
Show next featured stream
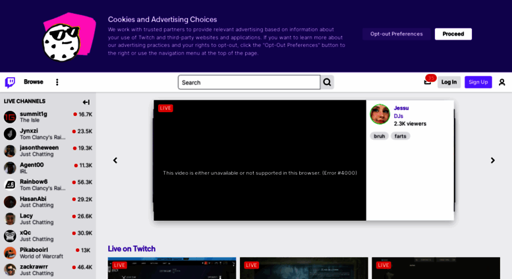[x=493, y=160]
